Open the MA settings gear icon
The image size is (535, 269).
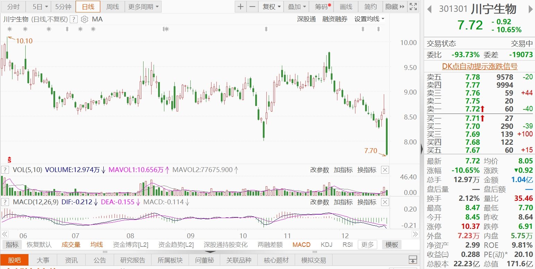(x=84, y=19)
